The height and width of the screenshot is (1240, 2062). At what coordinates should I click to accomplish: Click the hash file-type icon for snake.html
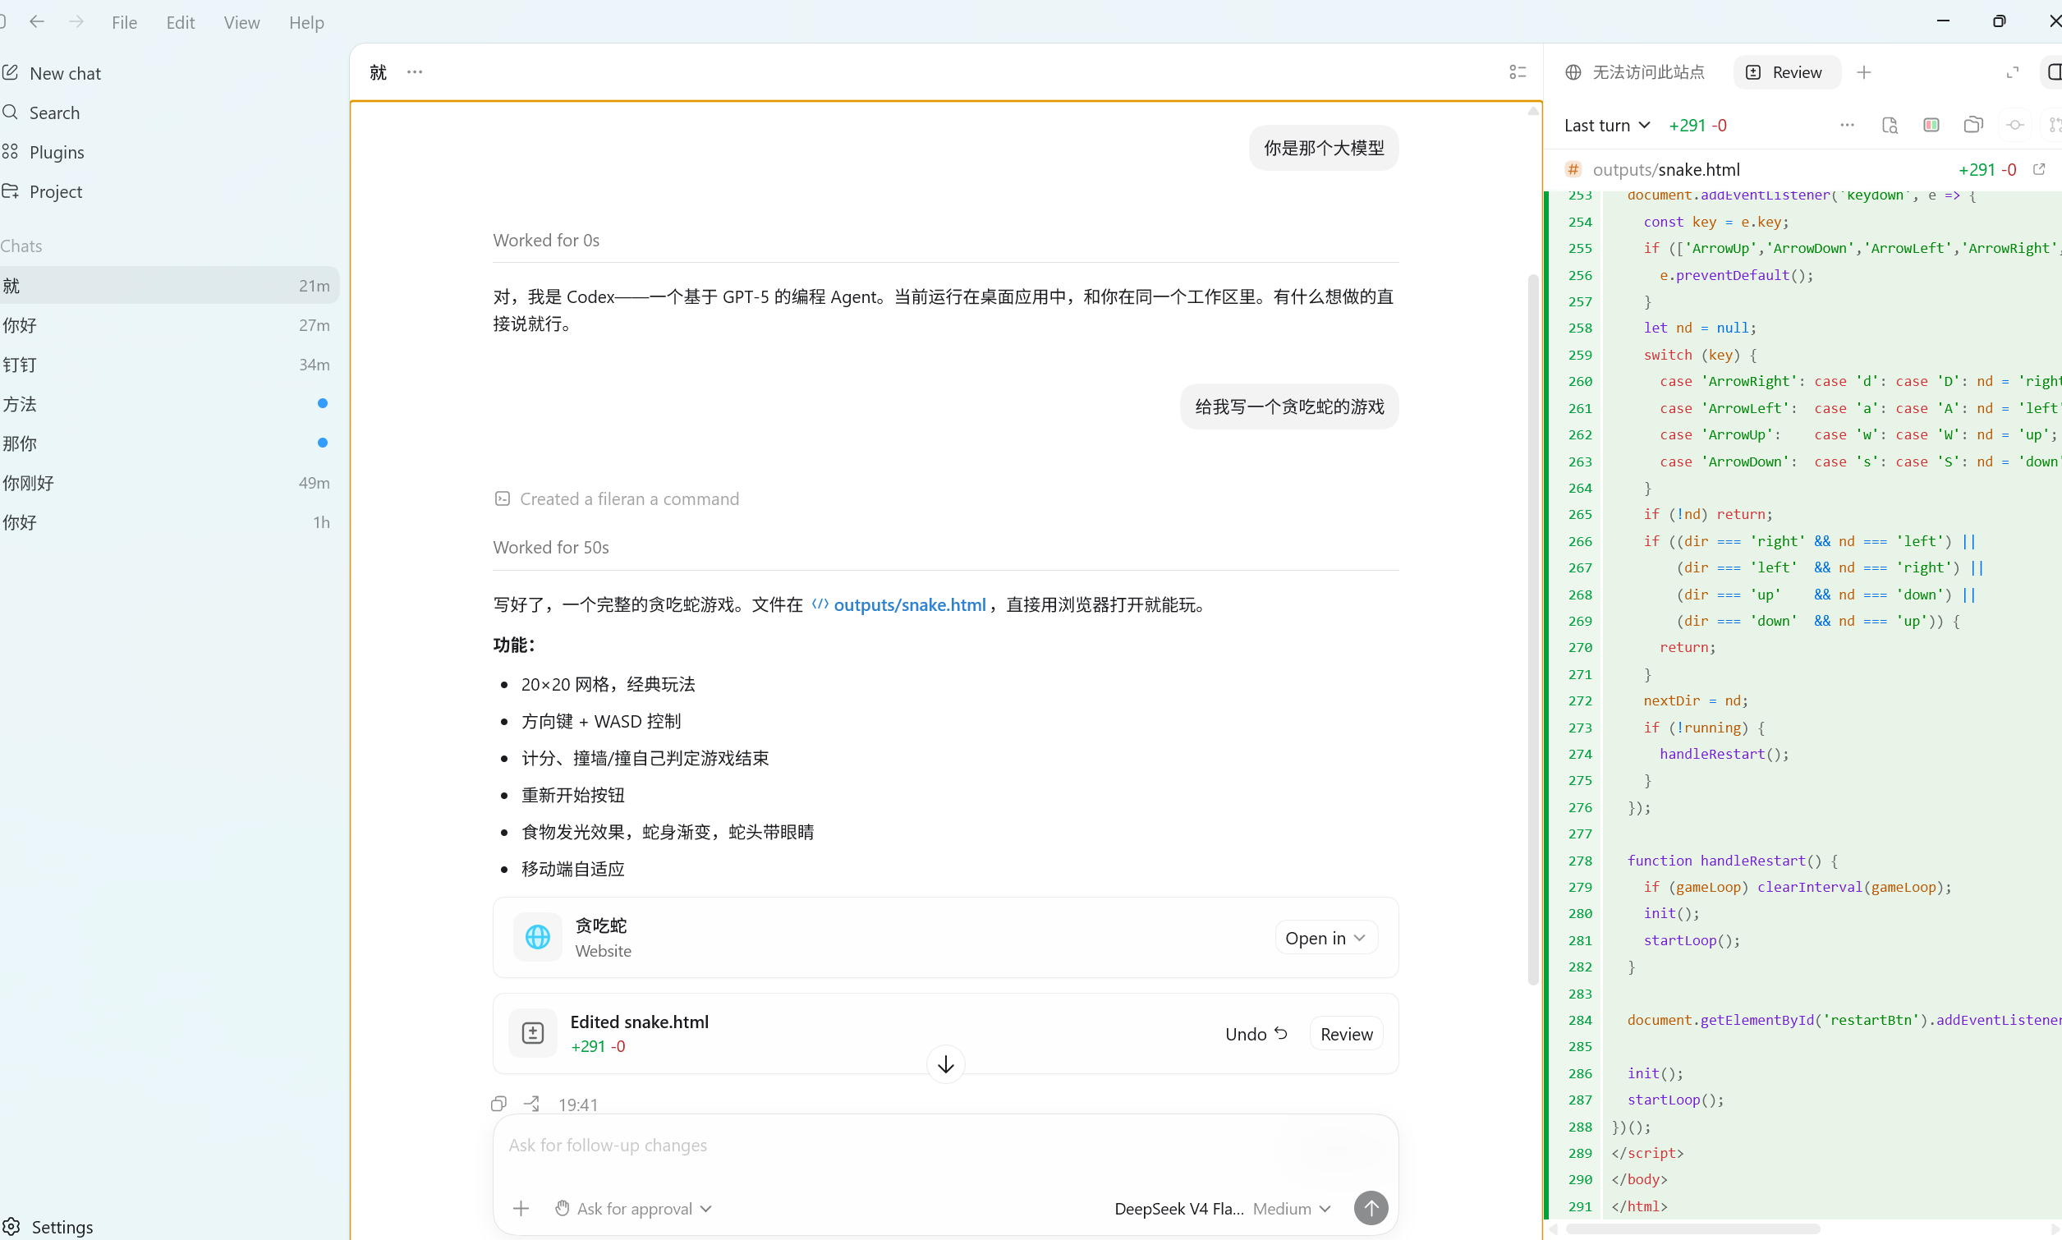[x=1573, y=170]
